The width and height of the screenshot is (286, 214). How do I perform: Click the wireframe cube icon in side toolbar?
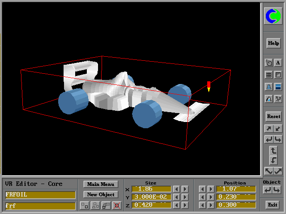click(x=269, y=63)
